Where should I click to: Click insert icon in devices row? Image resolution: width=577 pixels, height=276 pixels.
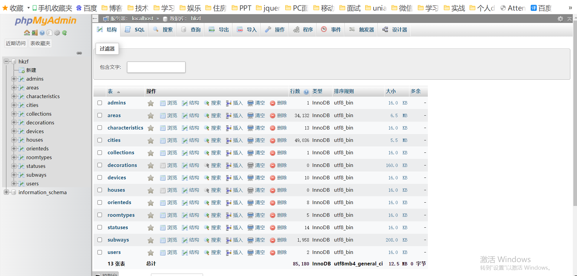[229, 178]
